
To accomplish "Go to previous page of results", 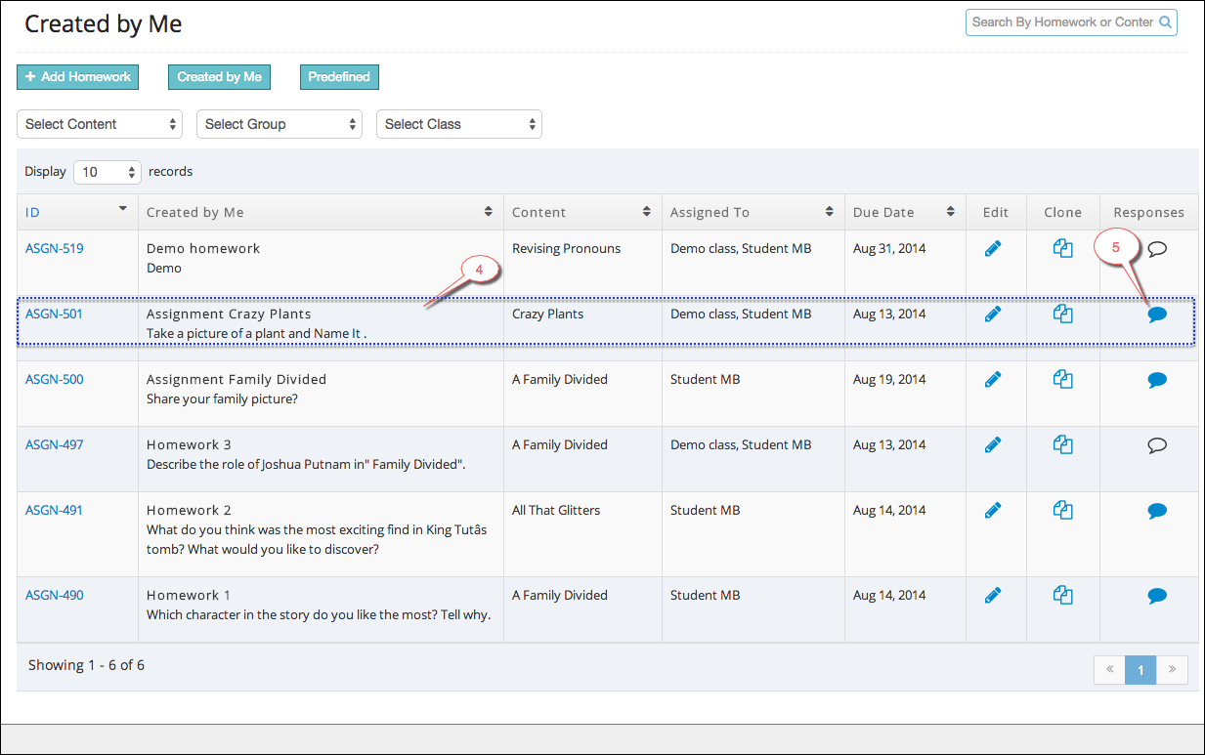I will coord(1110,670).
